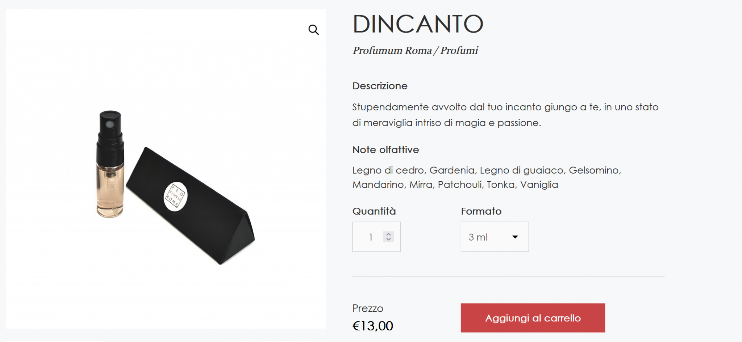Click the Prezzo label
This screenshot has width=742, height=342.
point(367,308)
